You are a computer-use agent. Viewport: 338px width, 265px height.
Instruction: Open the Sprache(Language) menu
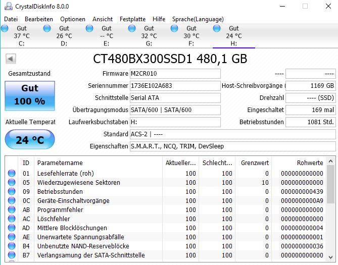pos(198,19)
